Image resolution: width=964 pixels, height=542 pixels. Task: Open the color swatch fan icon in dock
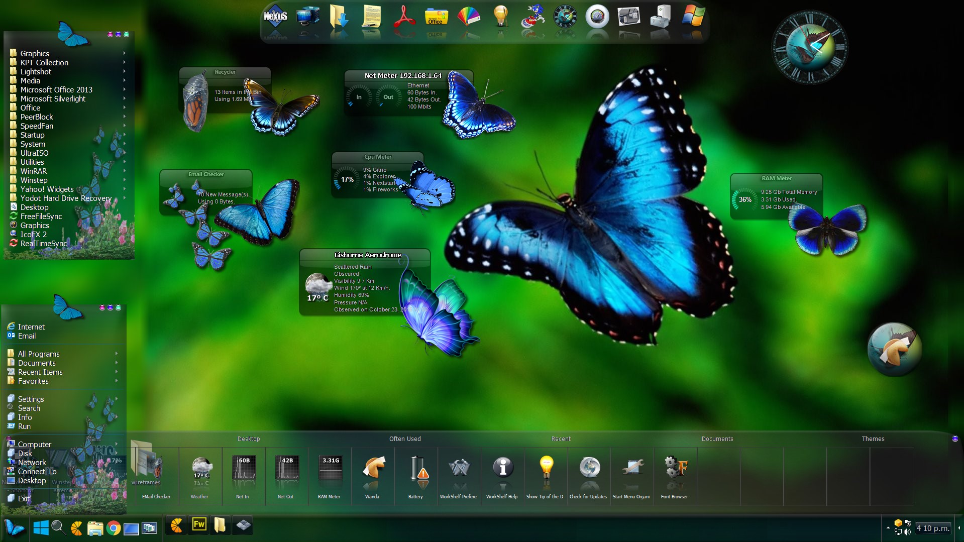(468, 17)
